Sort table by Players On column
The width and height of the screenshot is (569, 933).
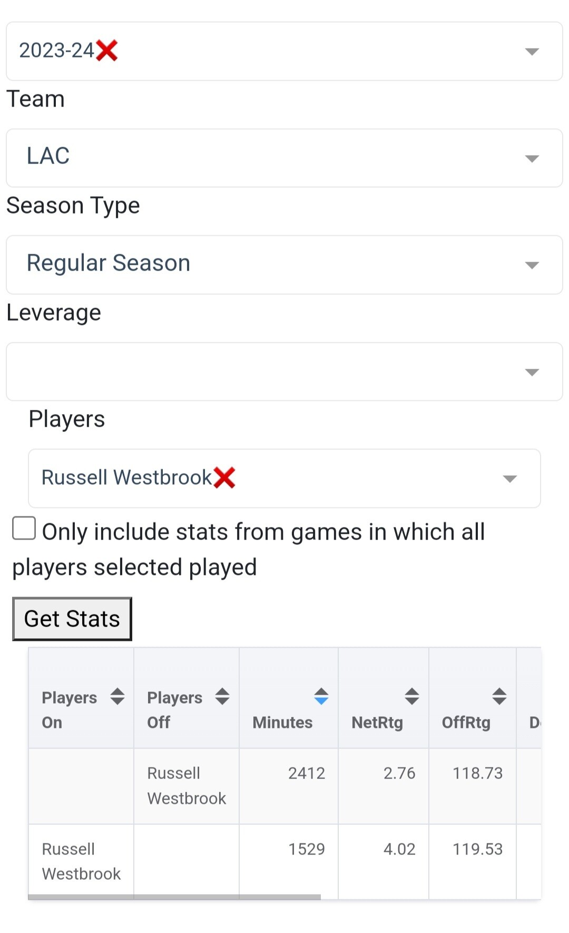click(117, 697)
